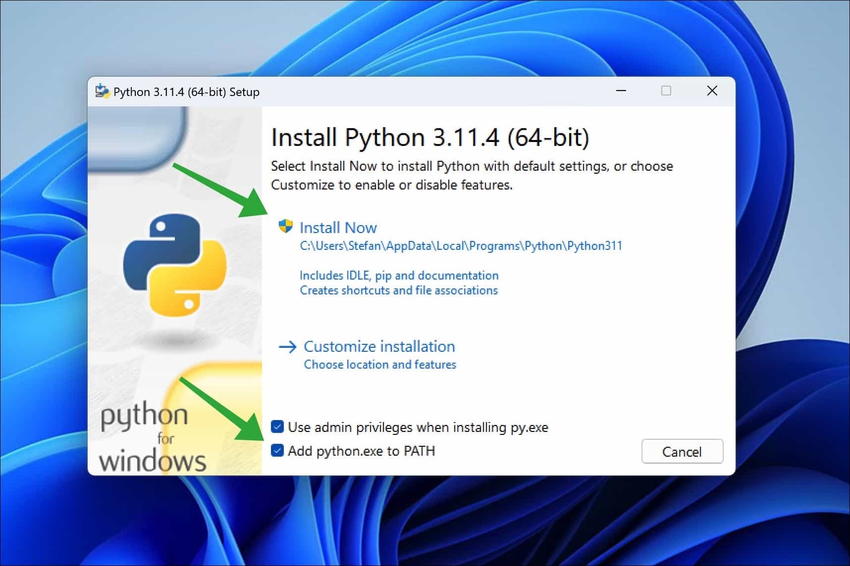Screen dimensions: 850x566
Task: Toggle Add python.exe to PATH checkbox
Action: point(277,450)
